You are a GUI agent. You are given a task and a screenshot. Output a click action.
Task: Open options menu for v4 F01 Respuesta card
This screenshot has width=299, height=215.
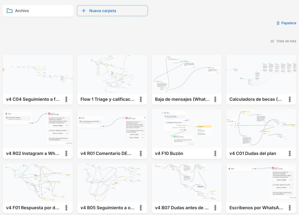click(x=66, y=208)
